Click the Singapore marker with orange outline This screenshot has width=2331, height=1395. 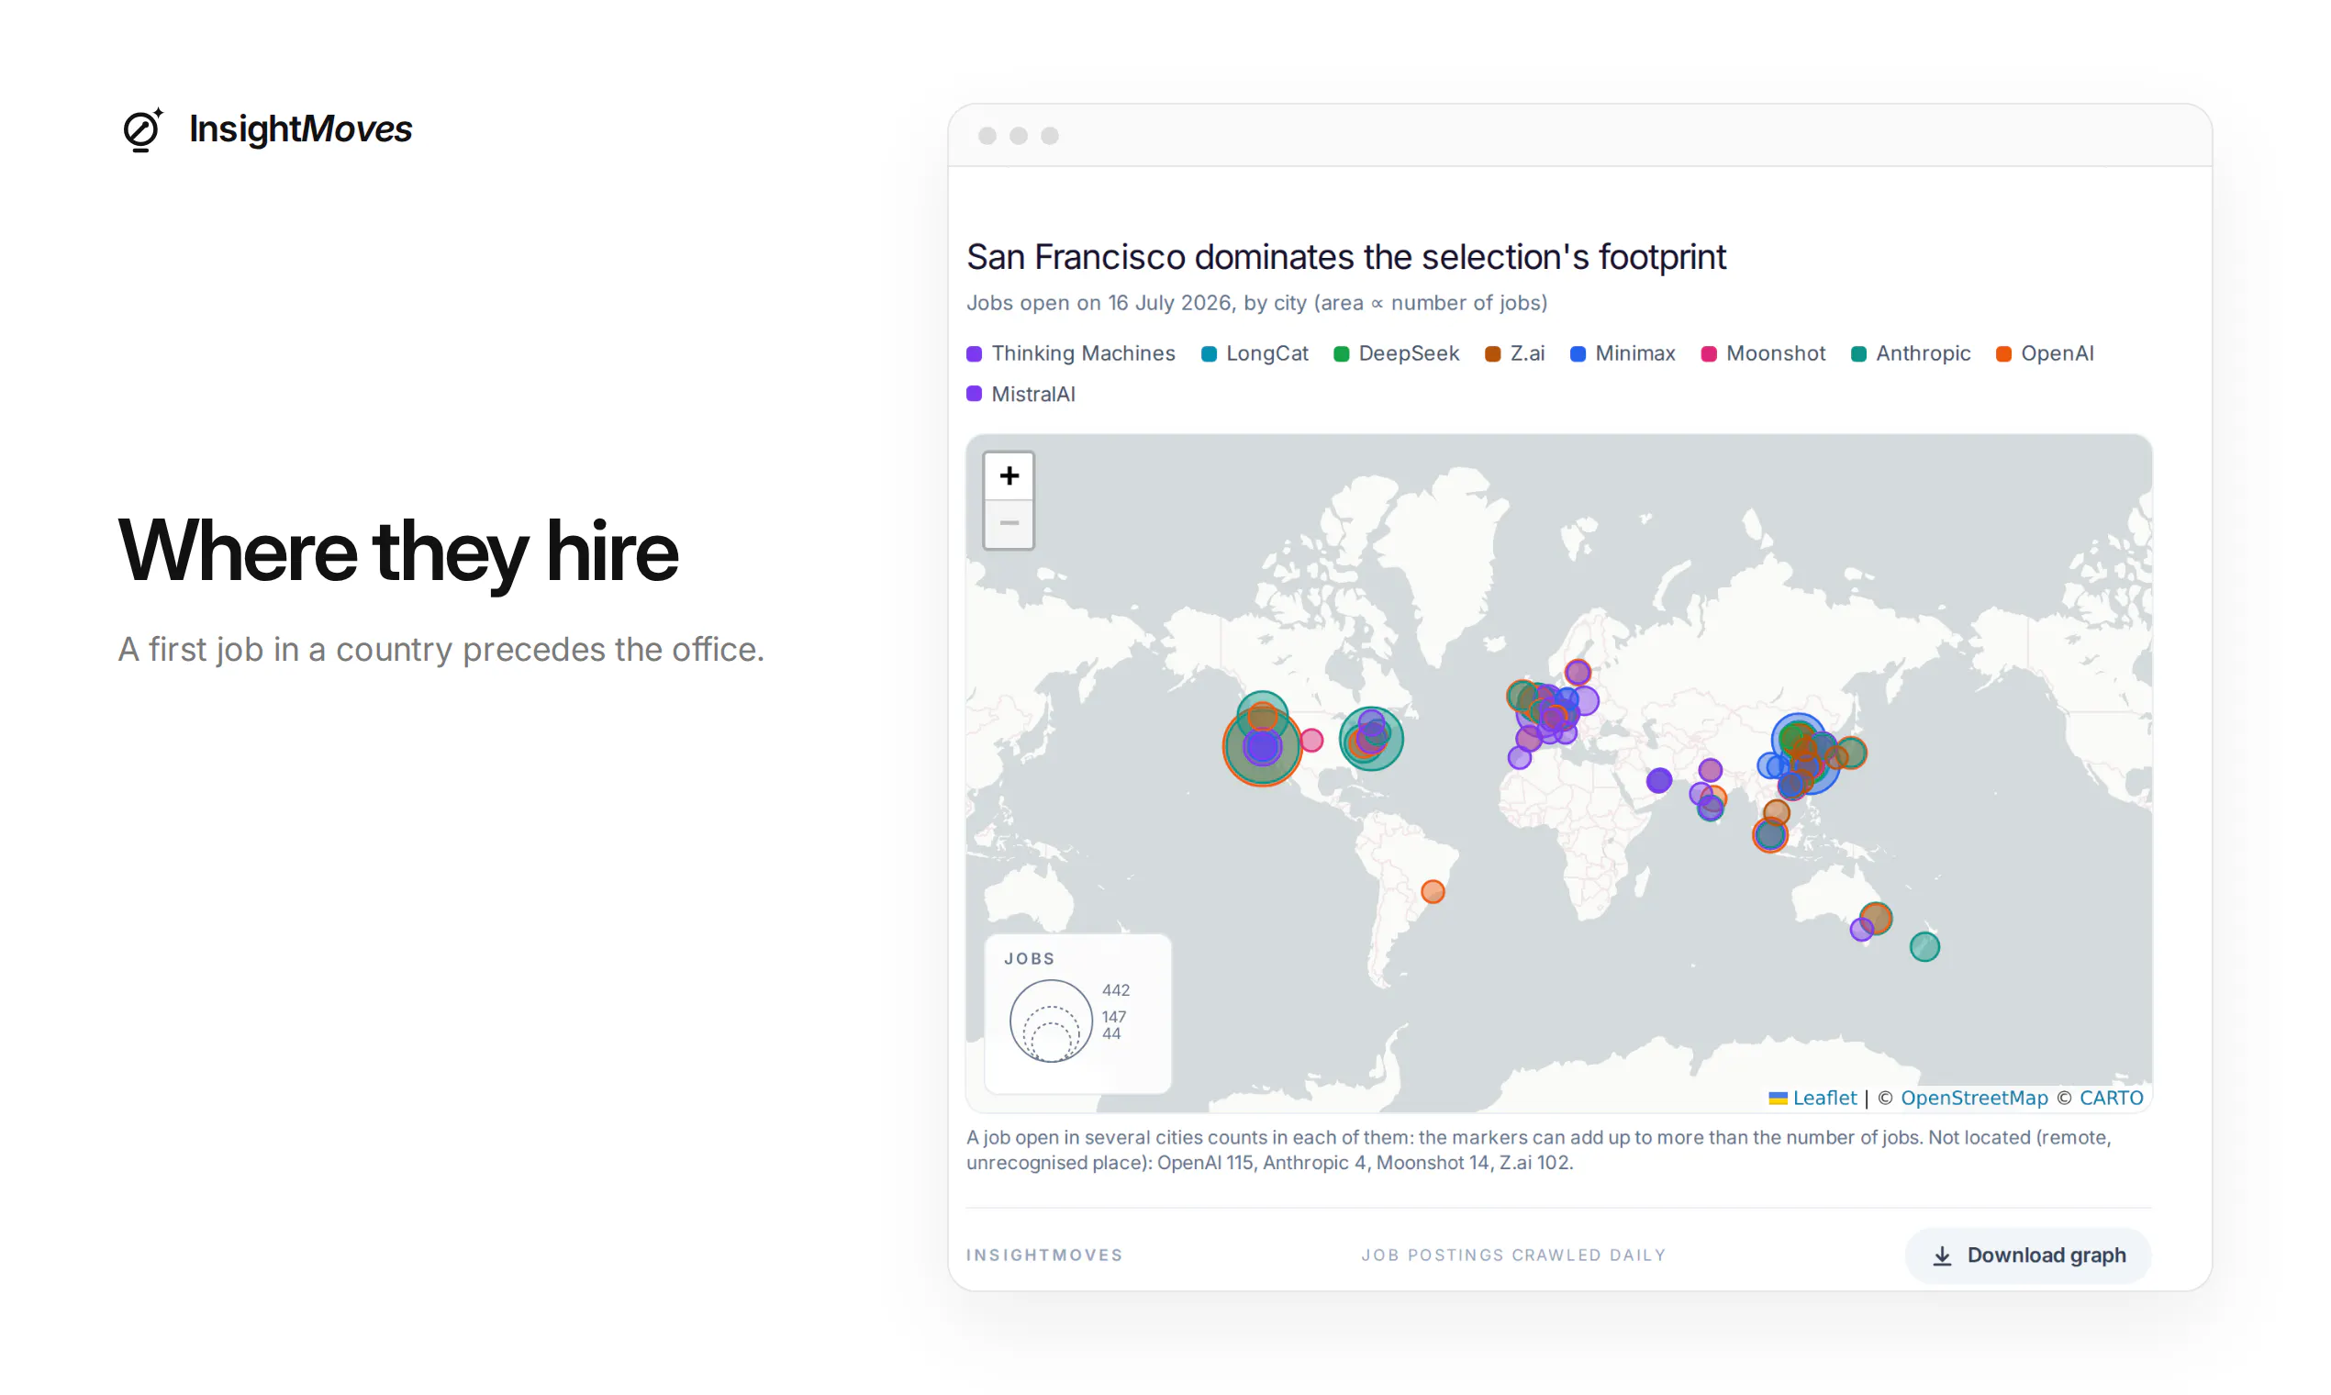[x=1770, y=835]
